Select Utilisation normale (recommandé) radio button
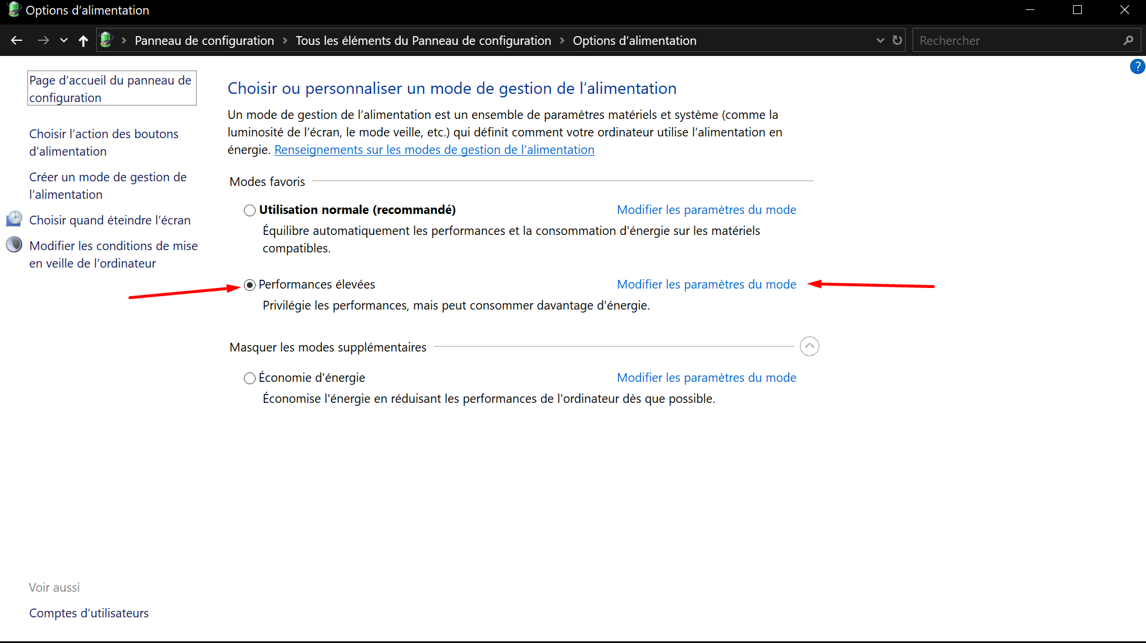 [250, 210]
